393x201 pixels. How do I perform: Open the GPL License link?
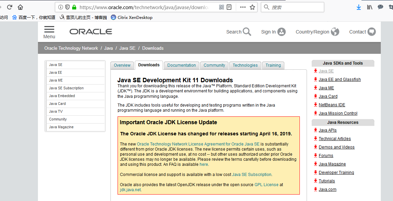266,185
